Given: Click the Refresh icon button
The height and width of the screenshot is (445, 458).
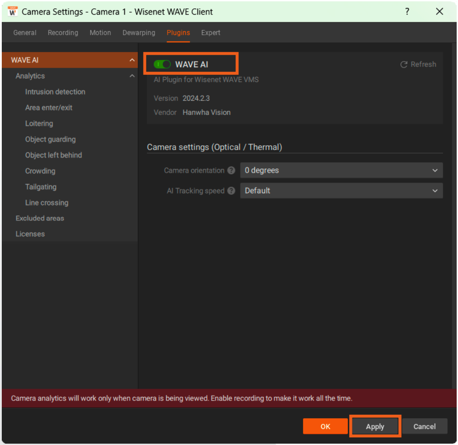Looking at the screenshot, I should tap(418, 64).
